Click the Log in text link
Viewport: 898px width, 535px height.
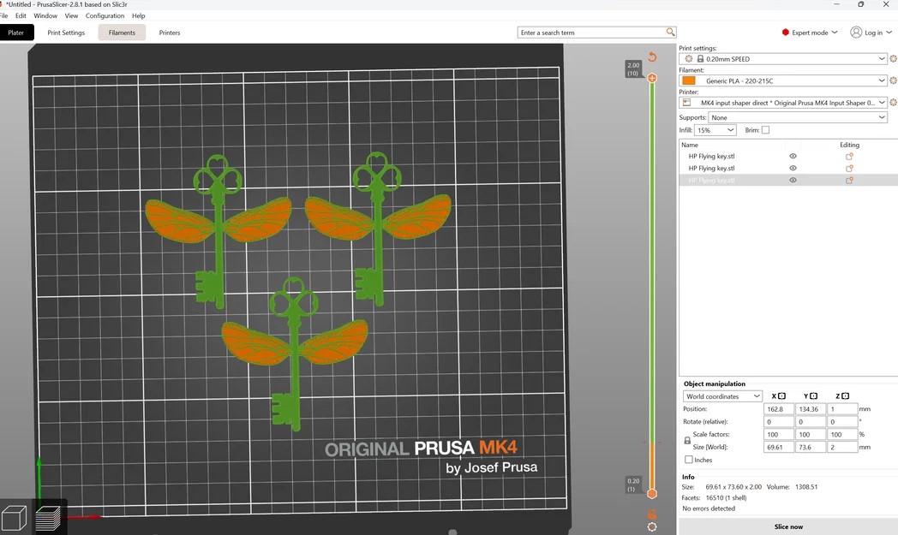pos(873,33)
